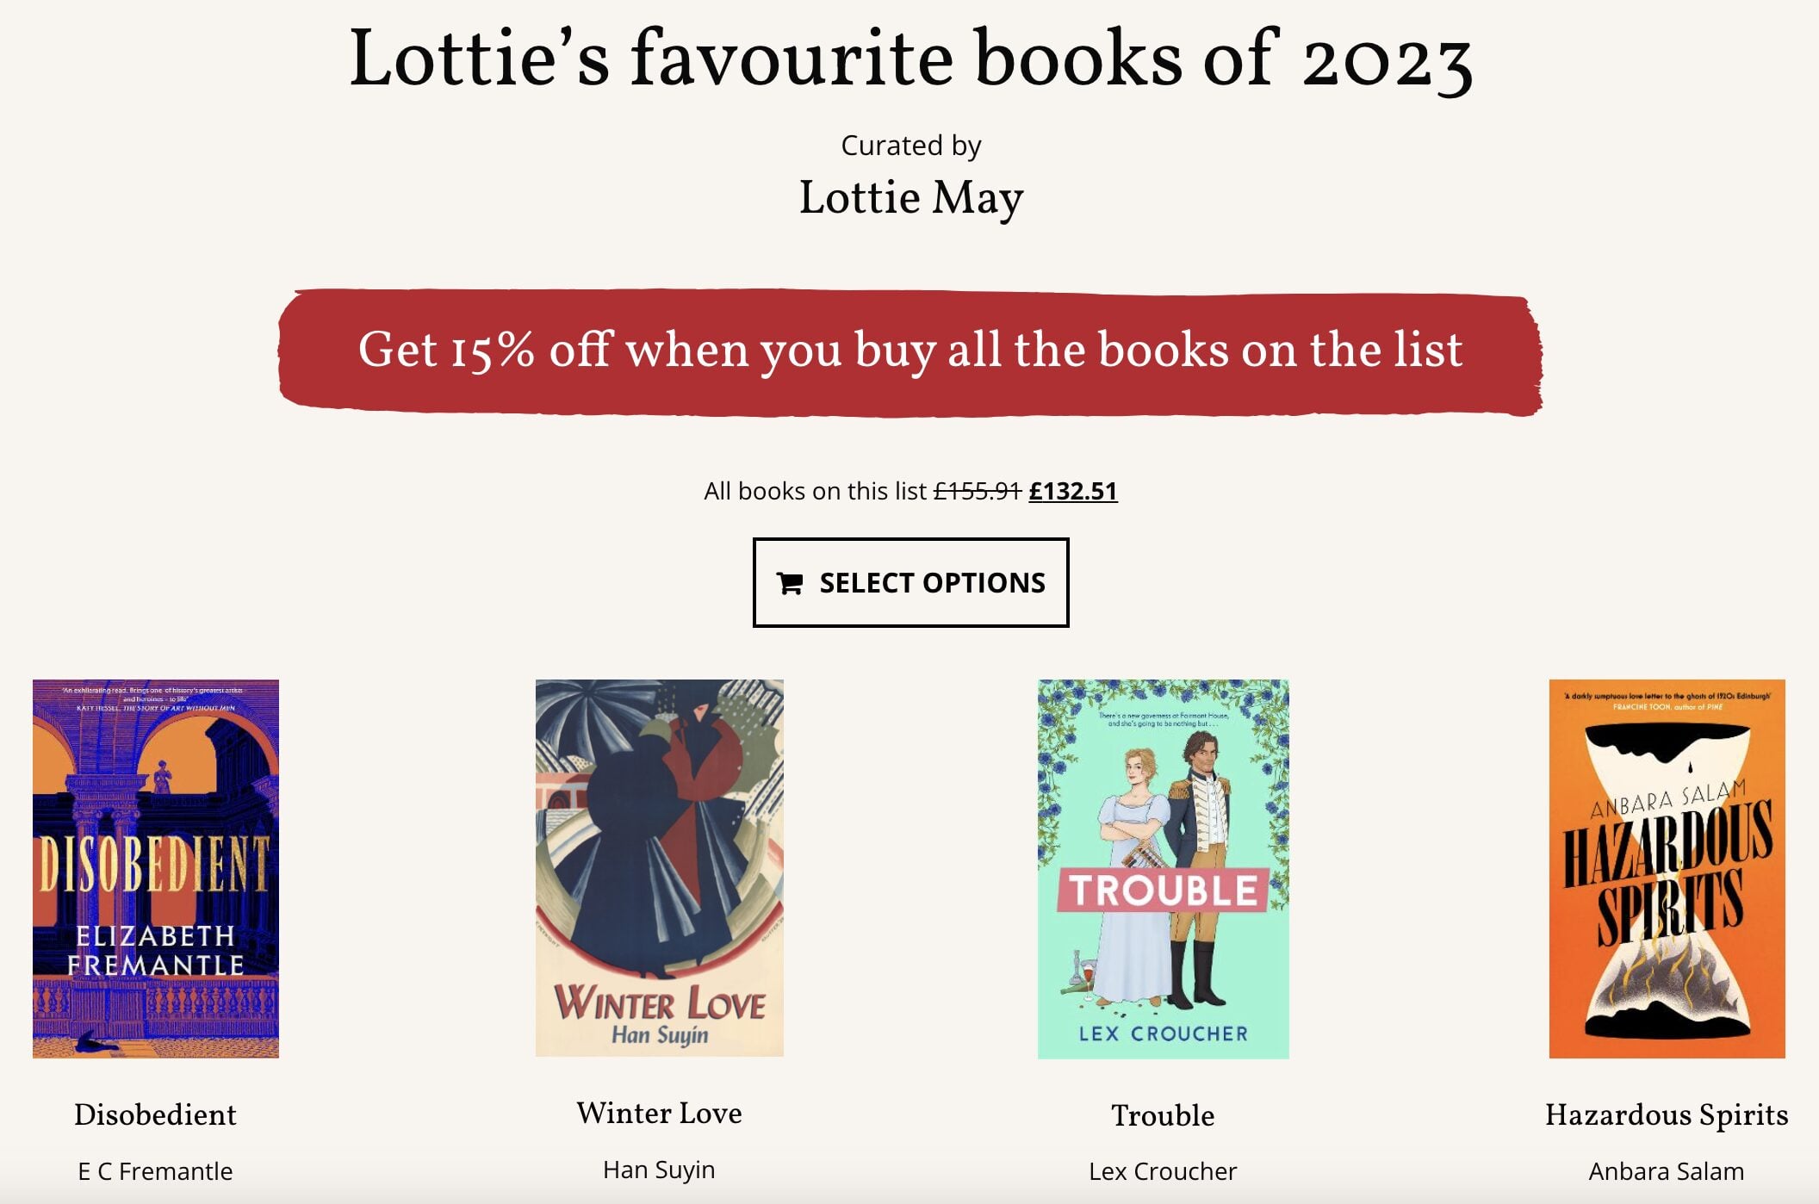Click the Winter Love title link

[x=659, y=1113]
